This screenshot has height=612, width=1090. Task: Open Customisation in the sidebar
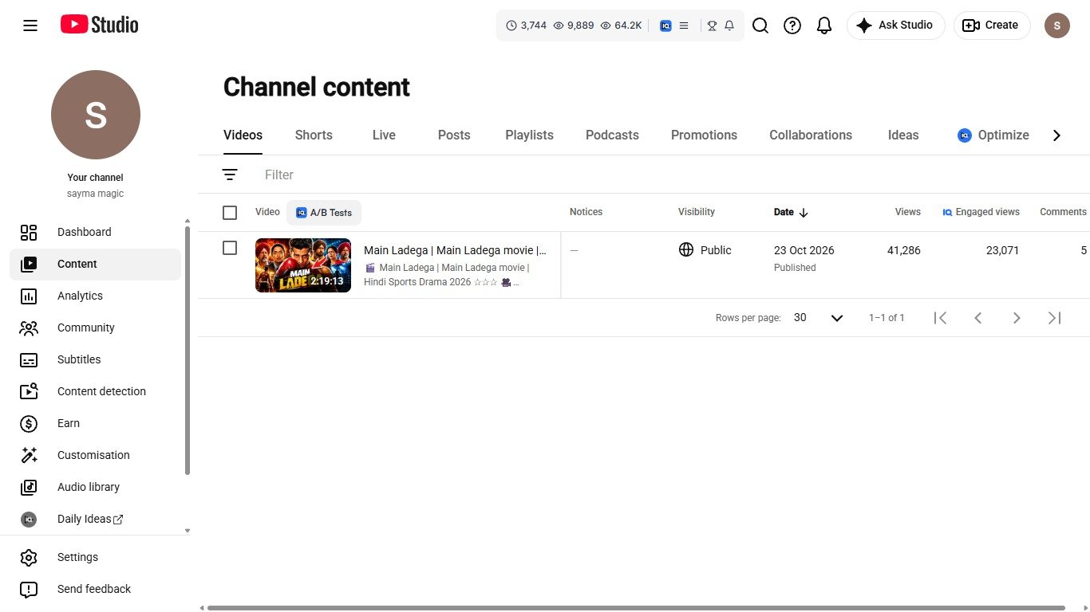click(x=96, y=455)
